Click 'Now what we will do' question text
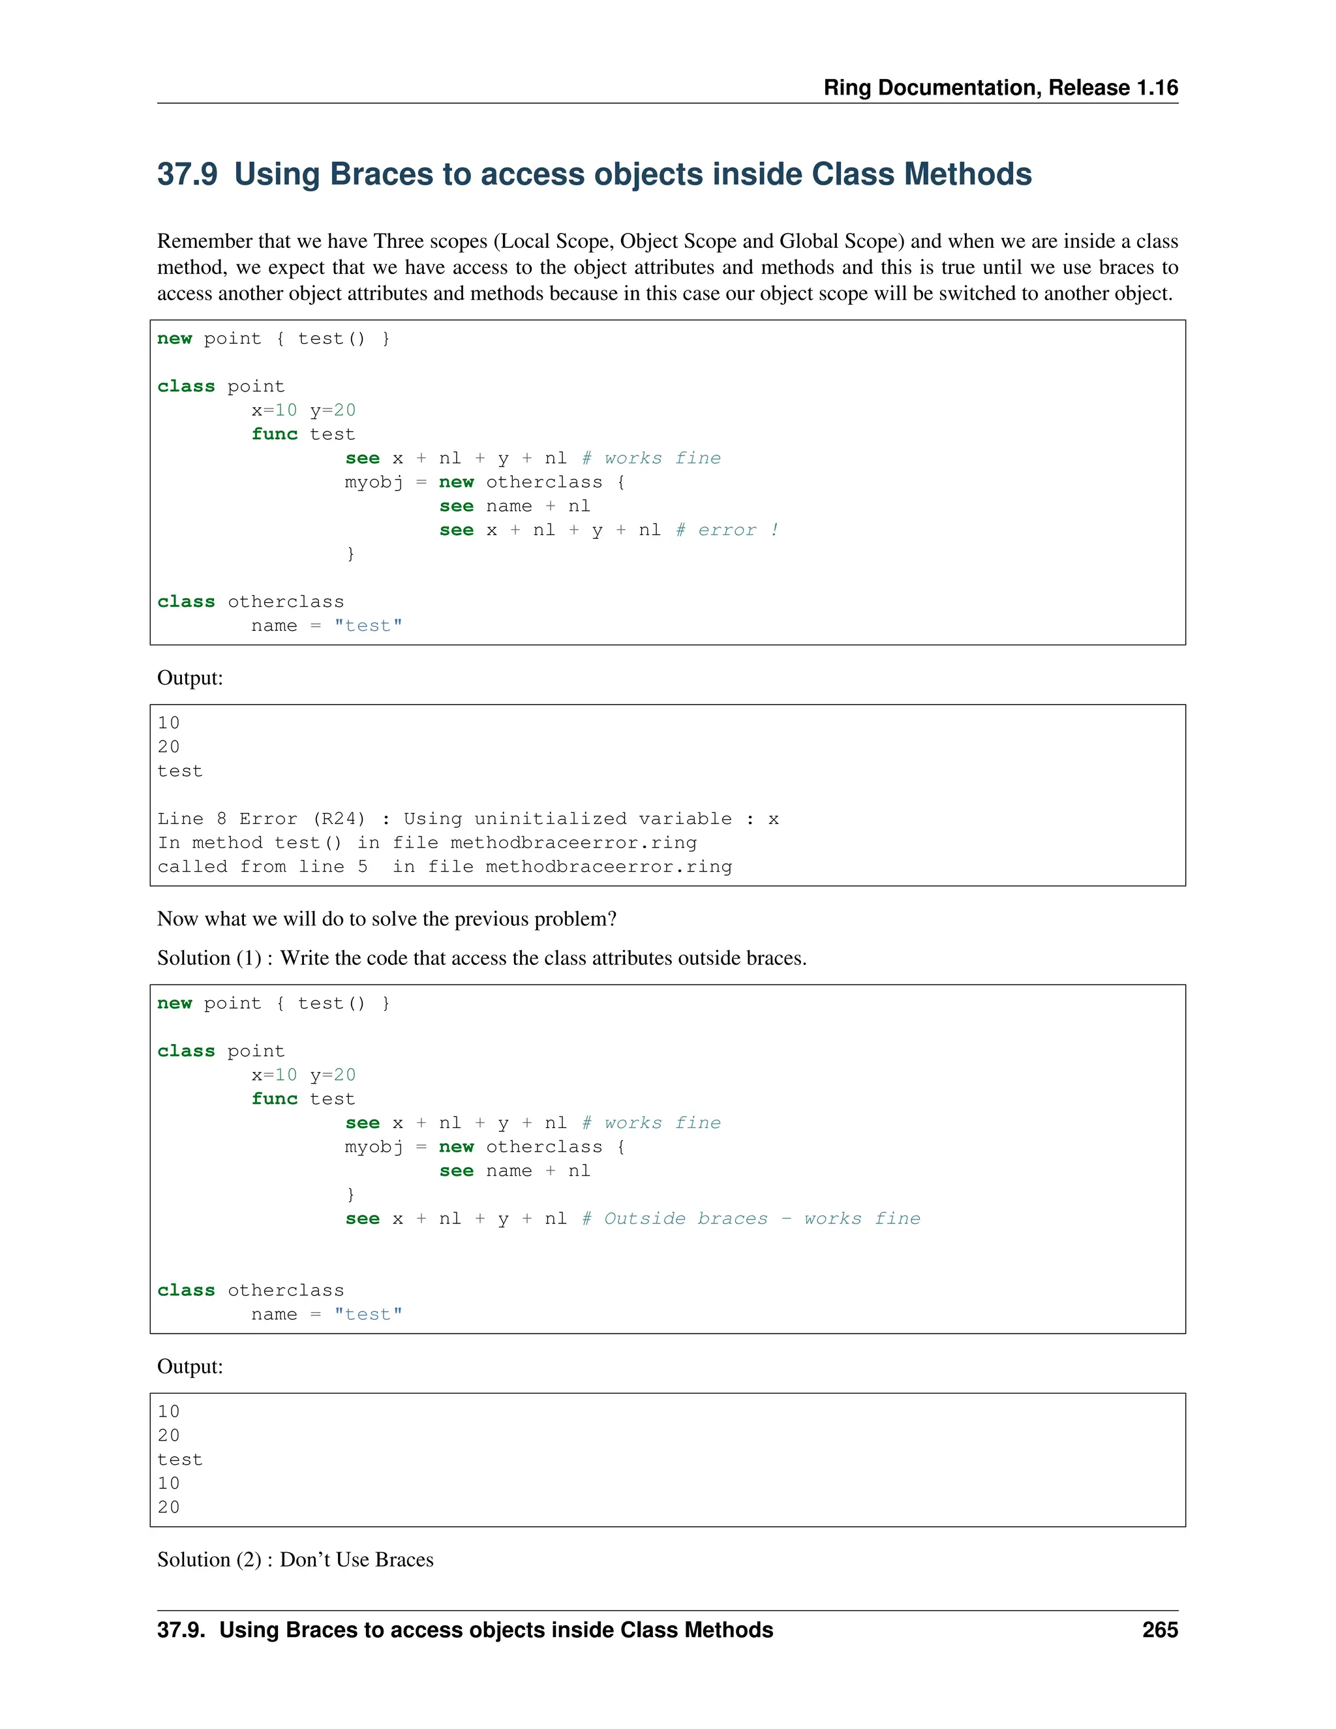The width and height of the screenshot is (1336, 1729). click(386, 919)
